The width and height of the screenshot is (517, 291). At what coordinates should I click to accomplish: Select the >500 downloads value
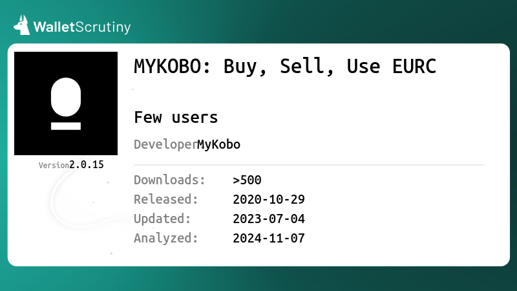click(247, 180)
